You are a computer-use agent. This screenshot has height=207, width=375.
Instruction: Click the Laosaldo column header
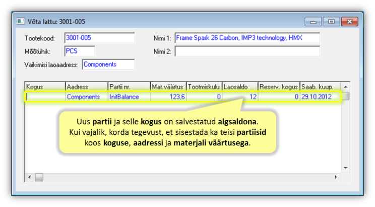pyautogui.click(x=240, y=87)
